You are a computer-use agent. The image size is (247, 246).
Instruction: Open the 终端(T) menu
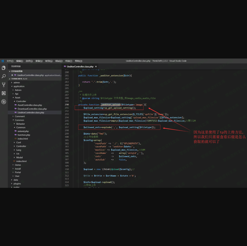(x=69, y=61)
